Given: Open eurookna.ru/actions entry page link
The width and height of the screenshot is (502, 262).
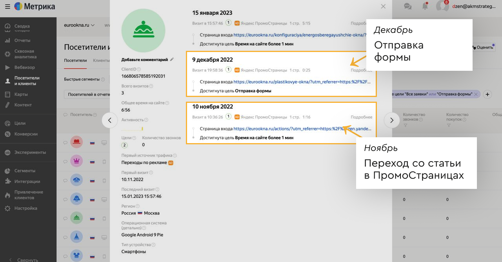Looking at the screenshot, I should tap(302, 129).
